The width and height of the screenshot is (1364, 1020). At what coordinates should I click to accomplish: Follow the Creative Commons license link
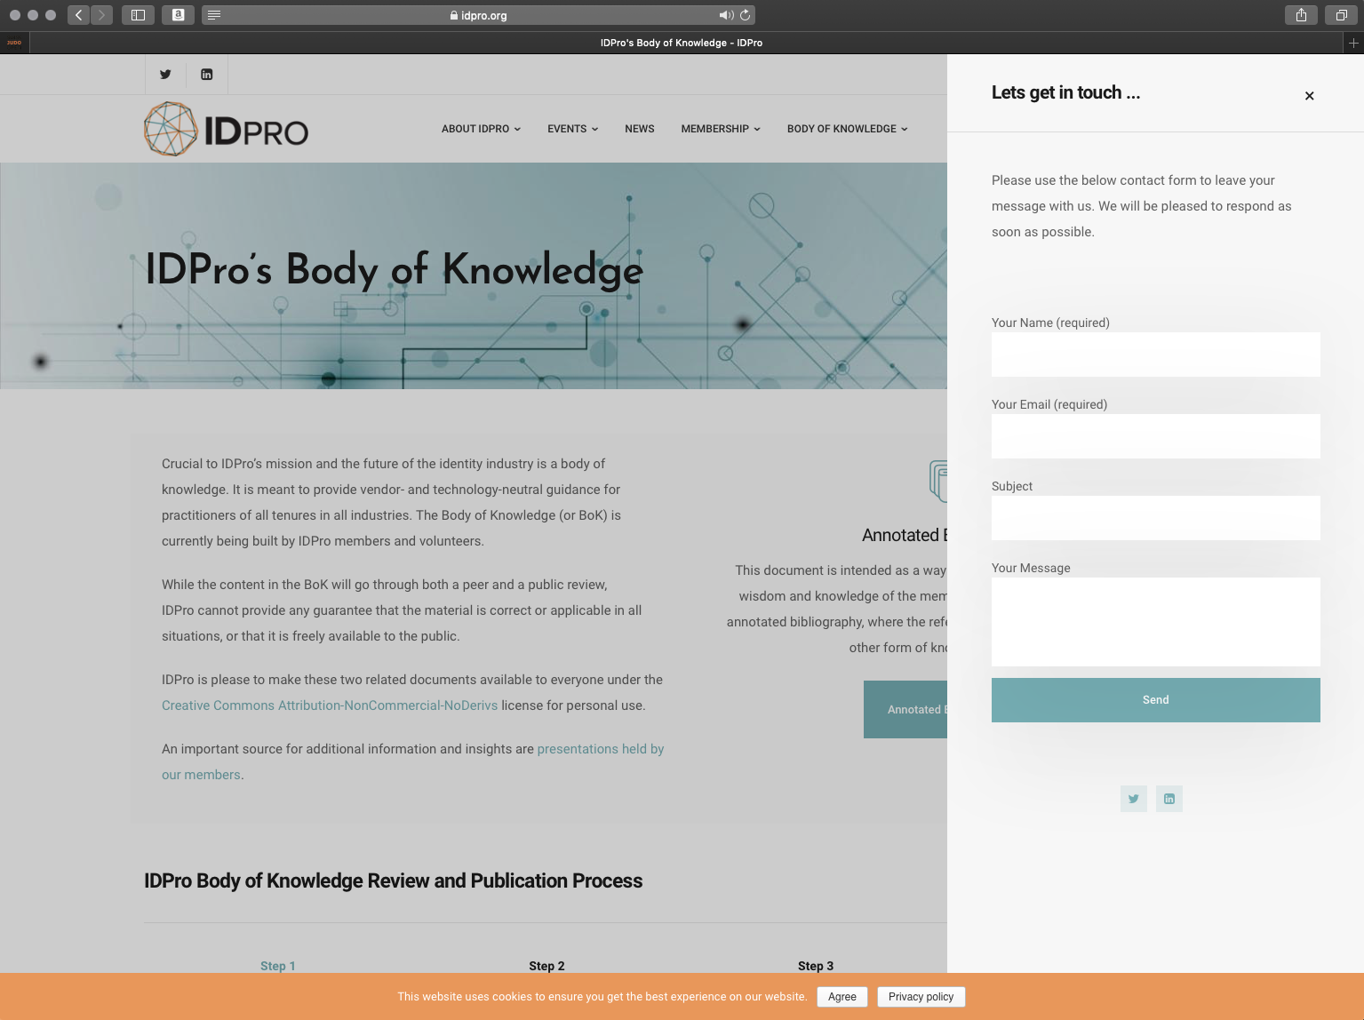pos(330,705)
